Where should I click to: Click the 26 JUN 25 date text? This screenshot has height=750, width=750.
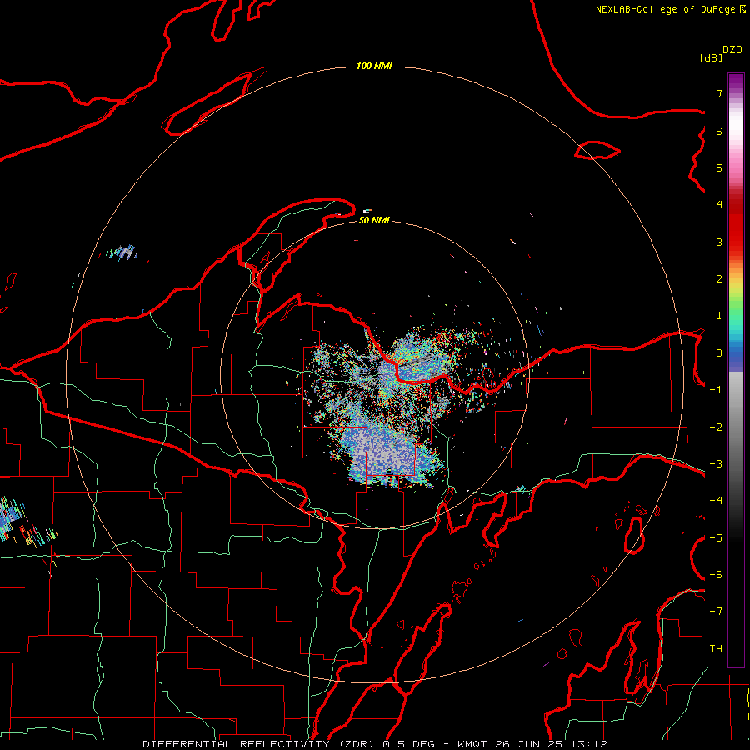click(528, 744)
